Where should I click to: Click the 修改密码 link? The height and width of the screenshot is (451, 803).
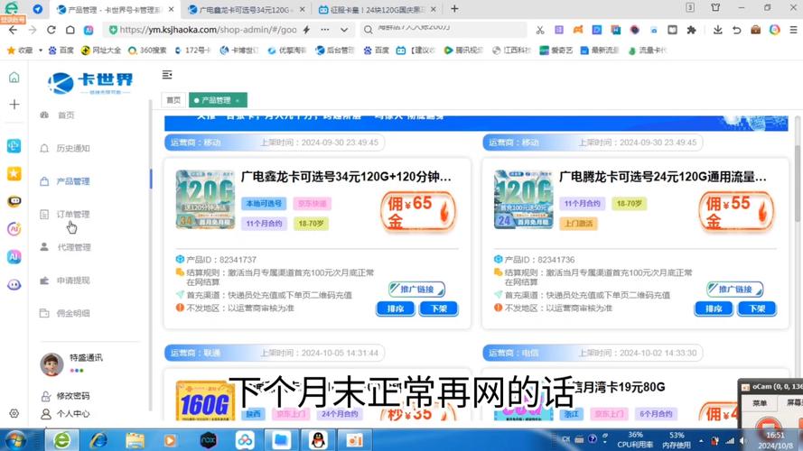[73, 396]
